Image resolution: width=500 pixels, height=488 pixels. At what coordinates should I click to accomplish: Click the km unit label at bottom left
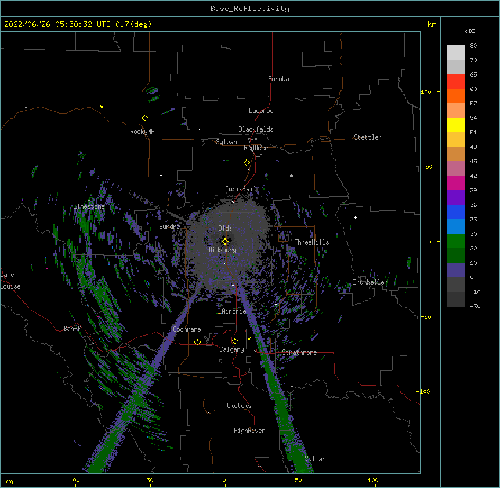[9, 481]
